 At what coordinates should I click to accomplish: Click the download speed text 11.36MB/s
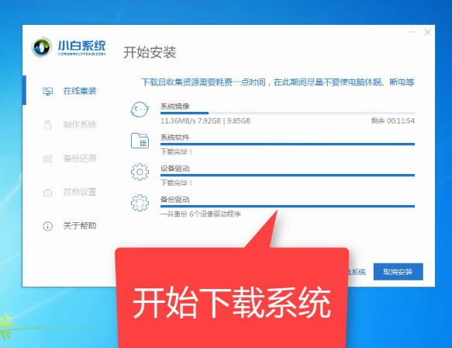click(178, 120)
